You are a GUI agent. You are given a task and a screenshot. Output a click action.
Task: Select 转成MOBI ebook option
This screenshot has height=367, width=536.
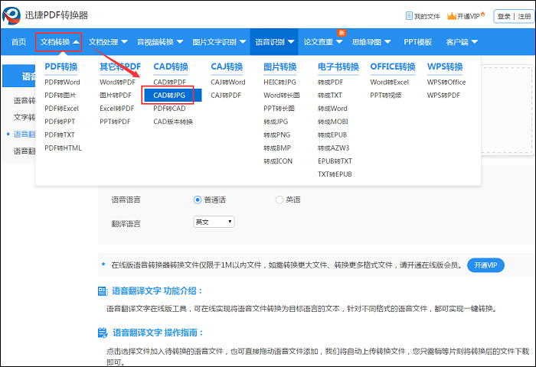tap(332, 122)
